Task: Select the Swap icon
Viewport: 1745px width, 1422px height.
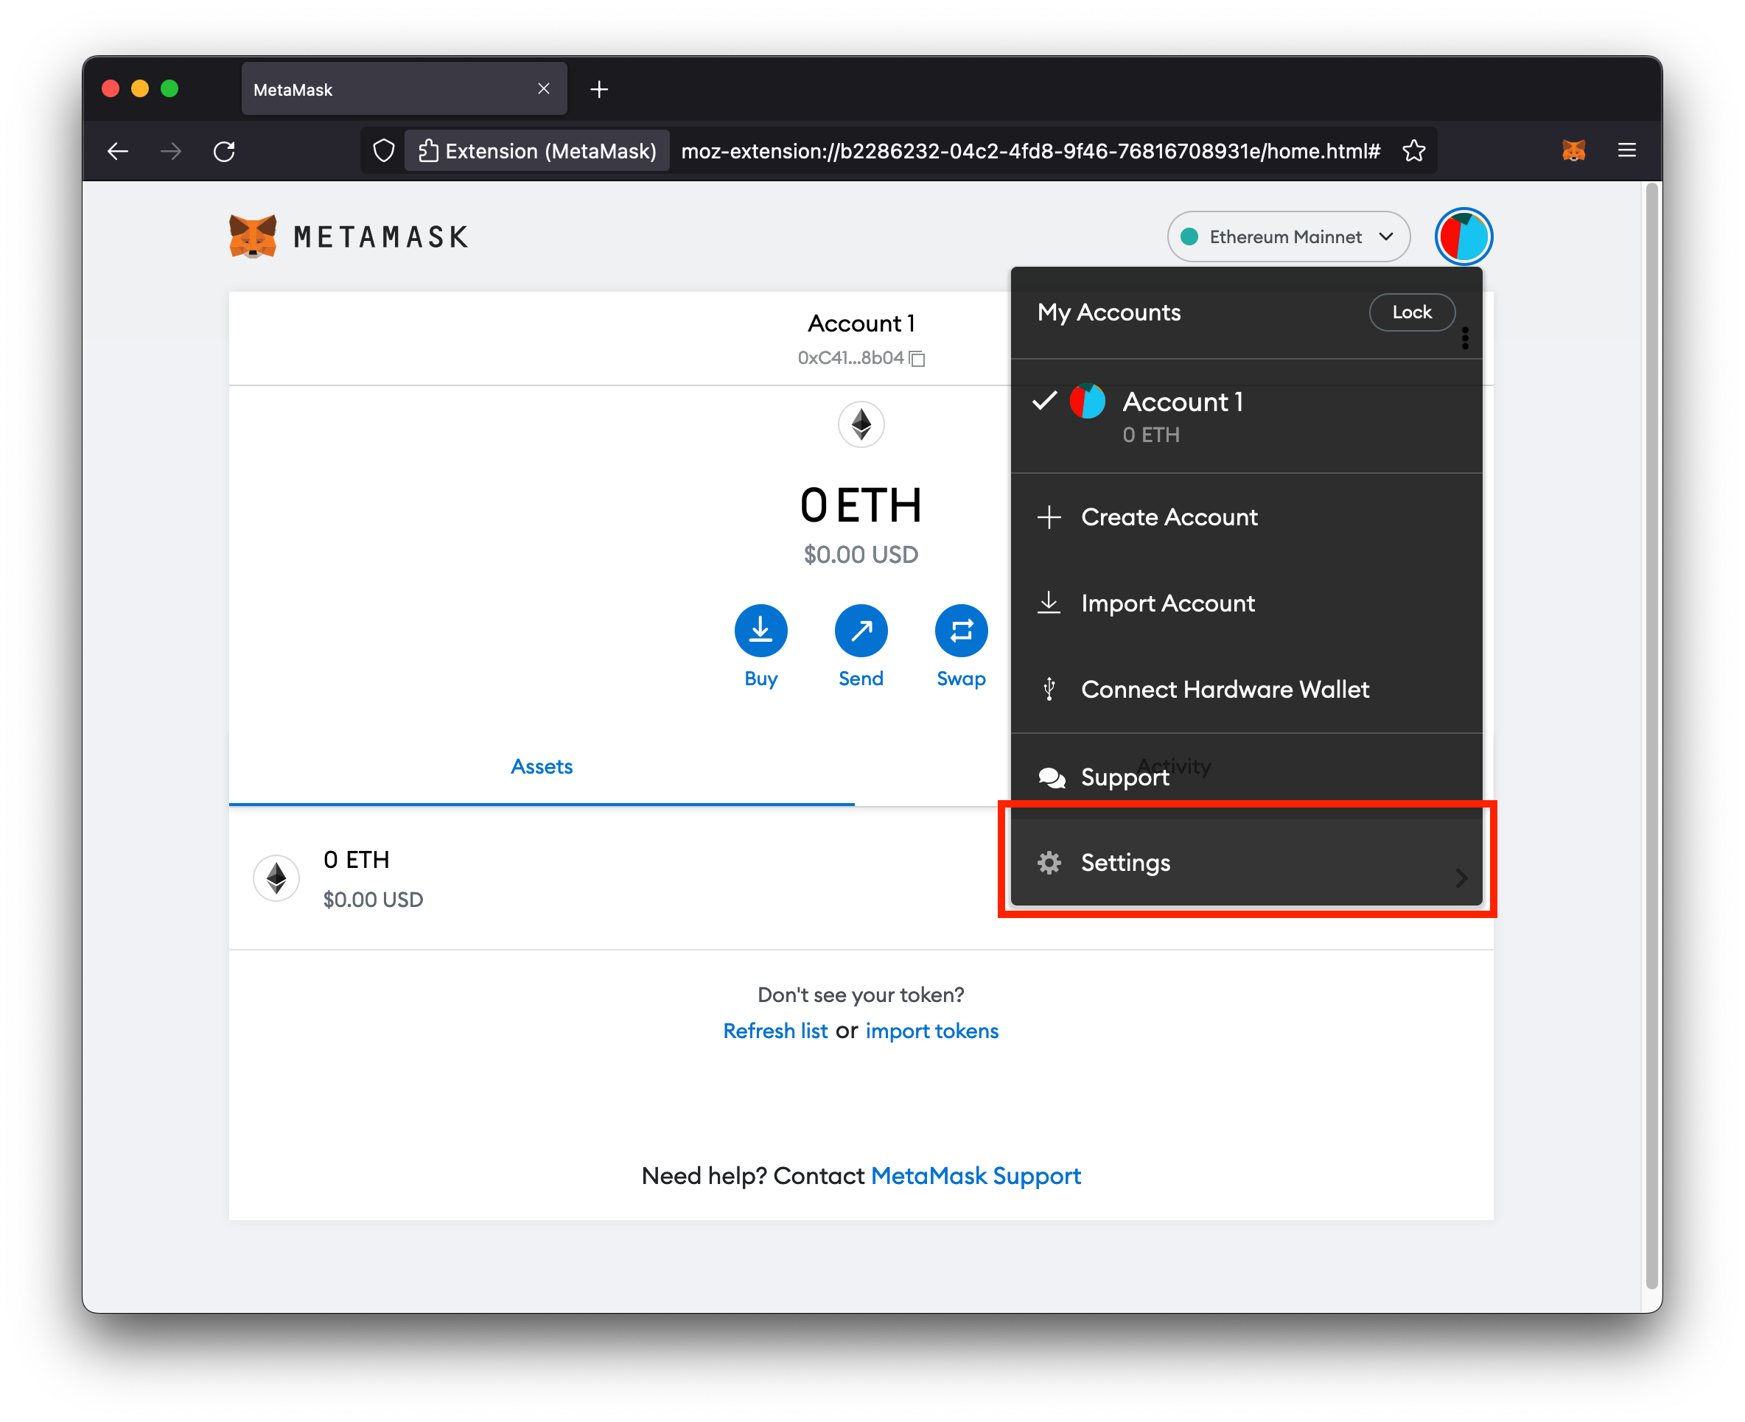Action: click(960, 631)
